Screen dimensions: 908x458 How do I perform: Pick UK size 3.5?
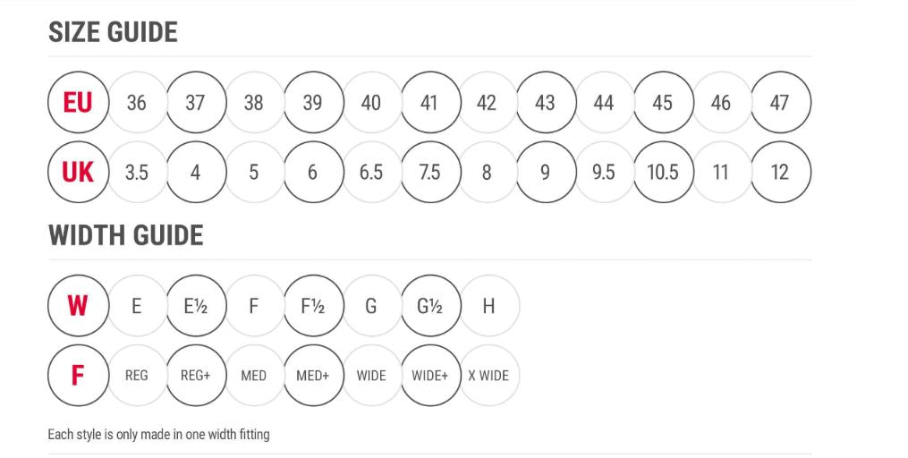pyautogui.click(x=137, y=172)
